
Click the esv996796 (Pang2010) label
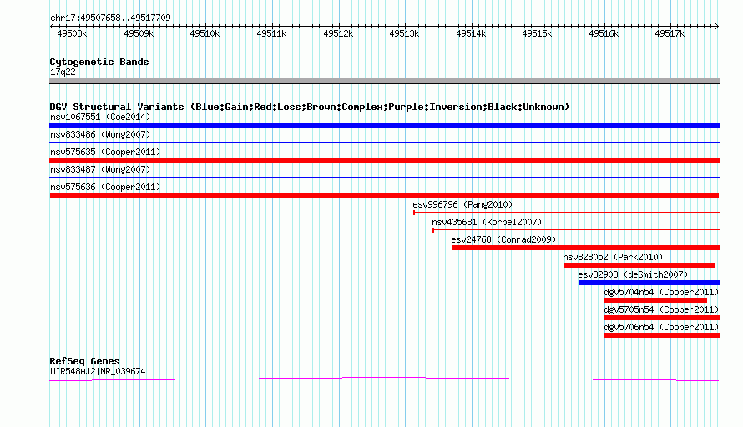point(462,204)
